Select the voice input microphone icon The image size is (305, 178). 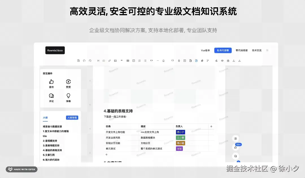pyautogui.click(x=178, y=60)
